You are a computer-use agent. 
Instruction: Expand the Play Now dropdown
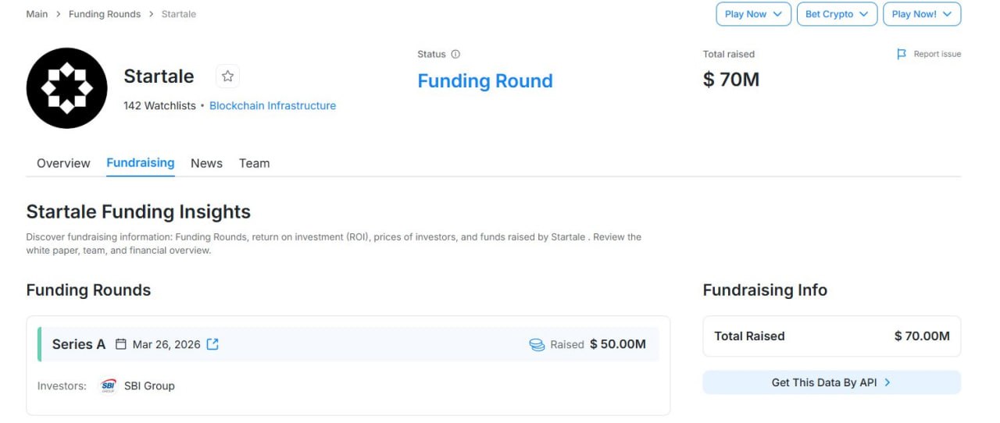coord(753,14)
